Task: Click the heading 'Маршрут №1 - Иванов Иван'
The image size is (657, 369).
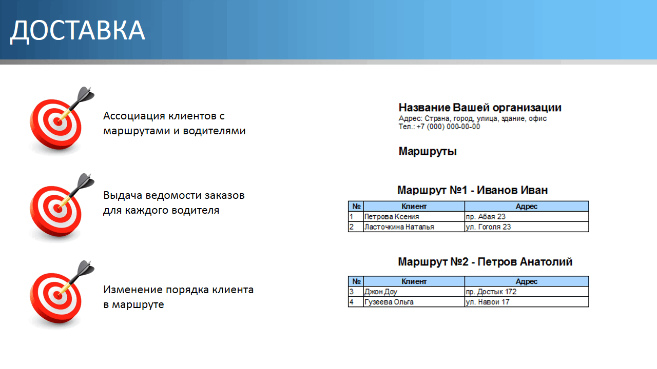Action: [473, 190]
